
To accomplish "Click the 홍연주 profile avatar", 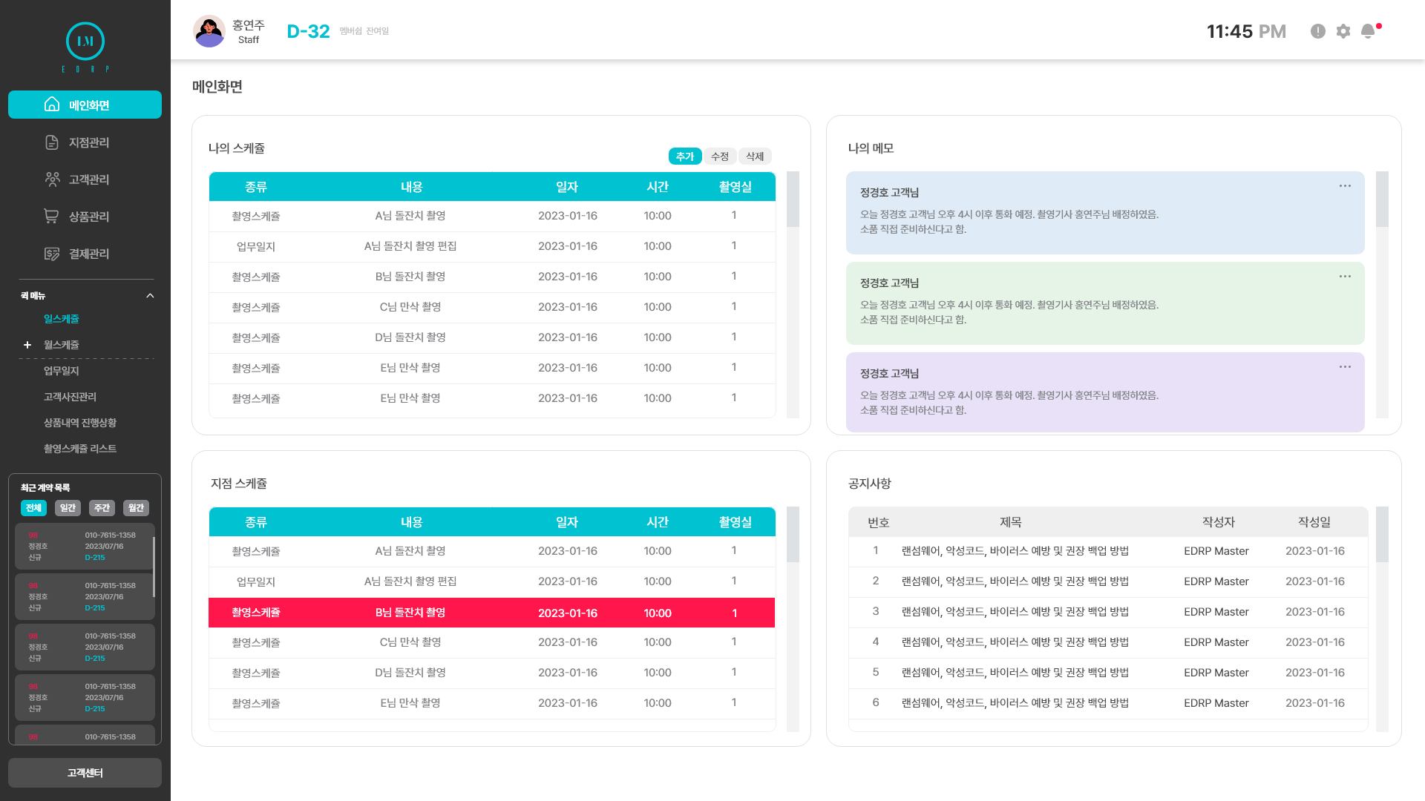I will [x=209, y=31].
